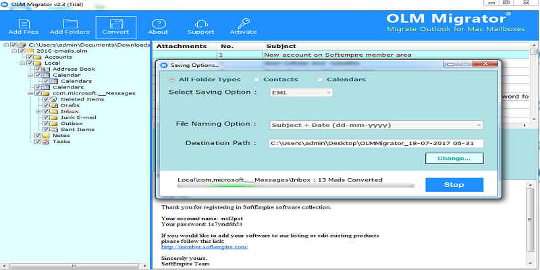Toggle the Junk E-mail checkbox

[x=46, y=117]
